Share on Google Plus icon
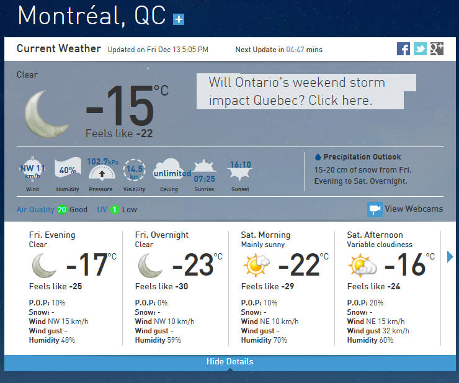The image size is (459, 383). point(437,48)
